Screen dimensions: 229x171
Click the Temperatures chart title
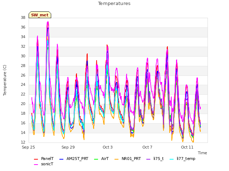click(x=114, y=4)
